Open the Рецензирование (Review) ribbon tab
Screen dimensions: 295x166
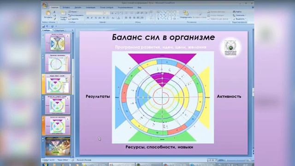pos(125,7)
